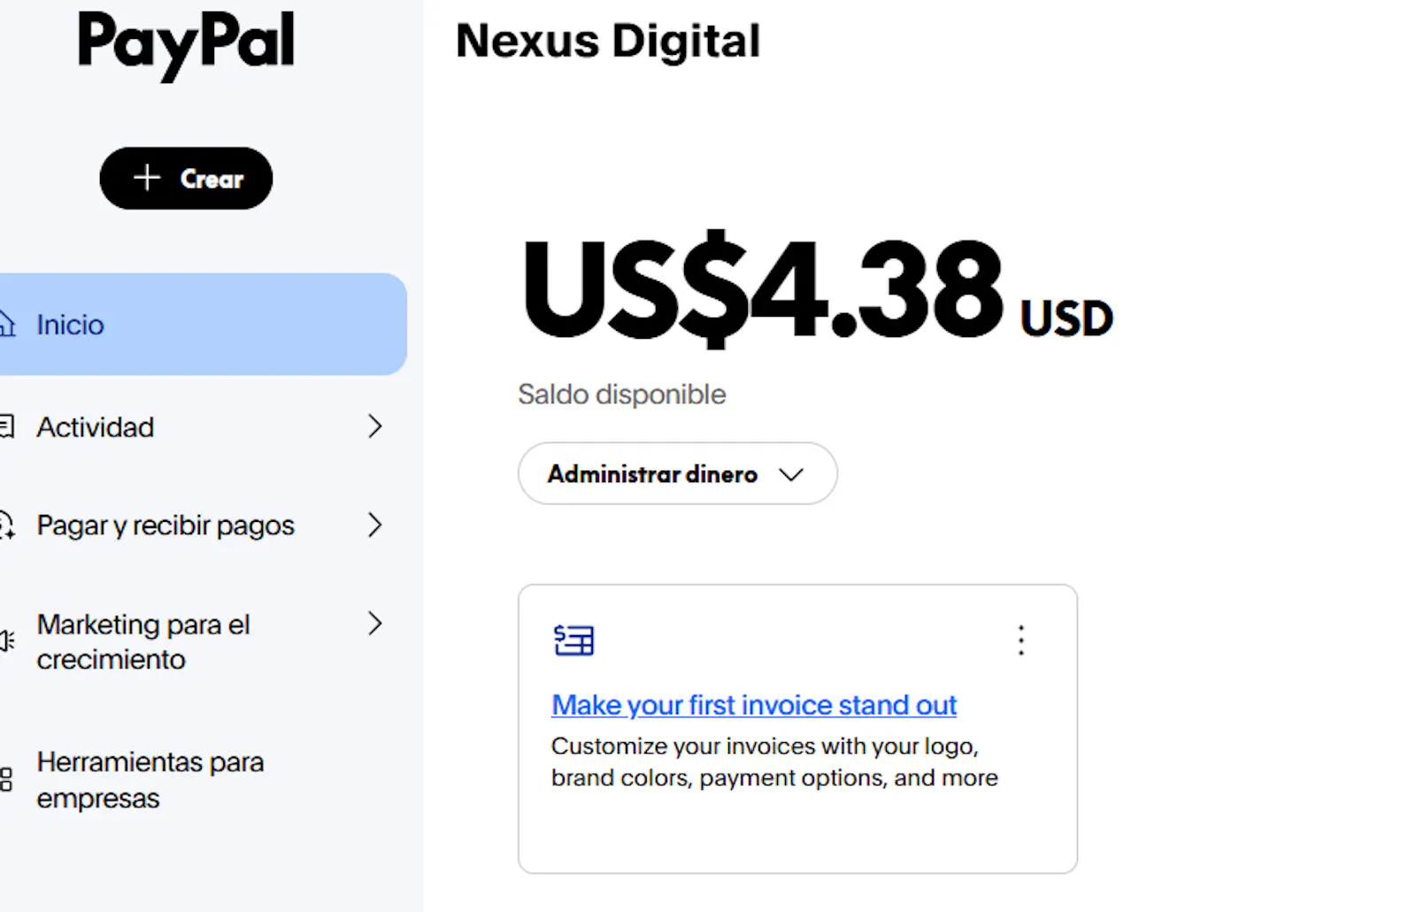Click the Marketing megaphone icon
The height and width of the screenshot is (912, 1416).
[x=6, y=640]
